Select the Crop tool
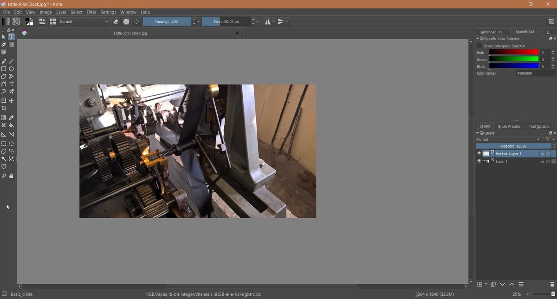The height and width of the screenshot is (299, 557). (4, 108)
